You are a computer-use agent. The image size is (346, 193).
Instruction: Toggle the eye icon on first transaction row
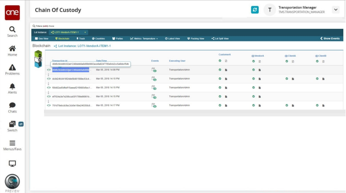click(49, 70)
